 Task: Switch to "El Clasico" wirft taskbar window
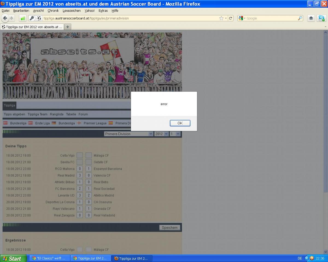[x=49, y=258]
